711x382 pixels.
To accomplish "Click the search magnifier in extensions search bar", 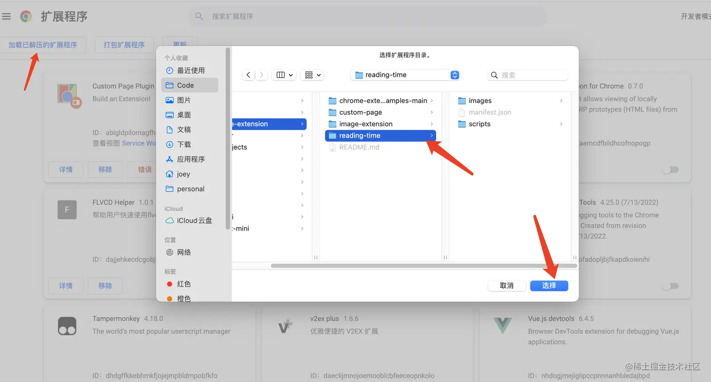I will (199, 16).
